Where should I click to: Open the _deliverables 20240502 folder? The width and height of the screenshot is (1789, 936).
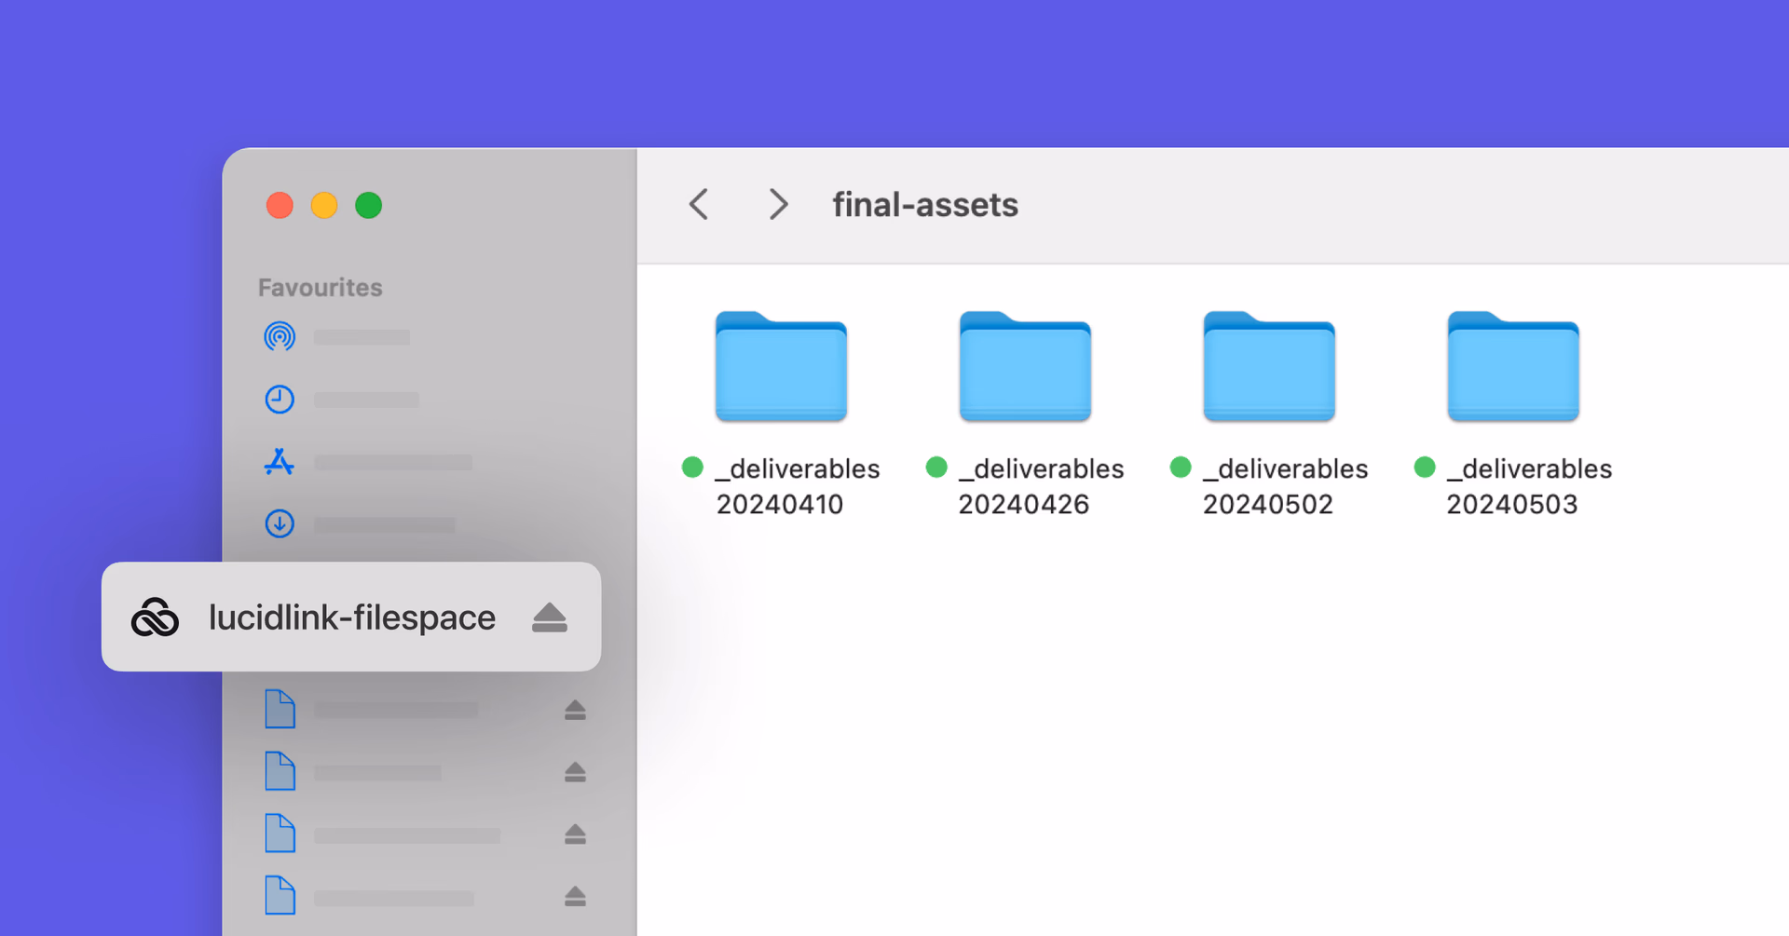(x=1269, y=366)
